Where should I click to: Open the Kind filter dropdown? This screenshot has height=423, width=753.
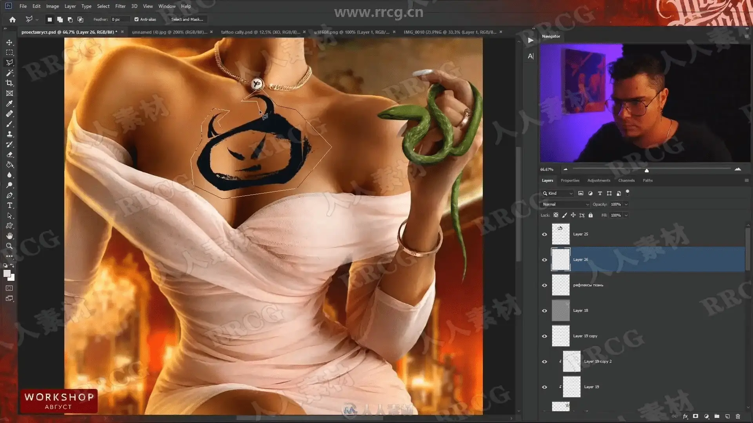558,193
